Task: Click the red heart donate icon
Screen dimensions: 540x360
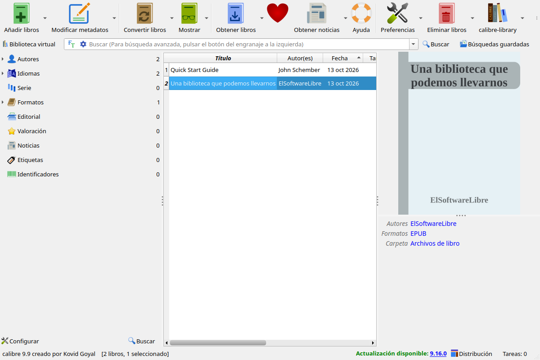Action: click(x=278, y=13)
